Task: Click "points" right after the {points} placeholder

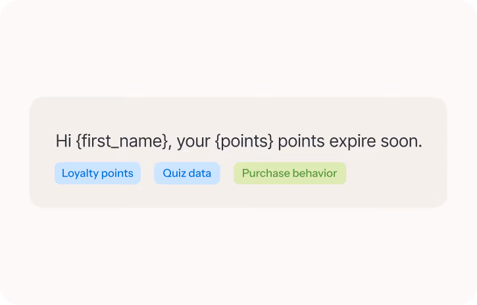Action: [x=301, y=142]
